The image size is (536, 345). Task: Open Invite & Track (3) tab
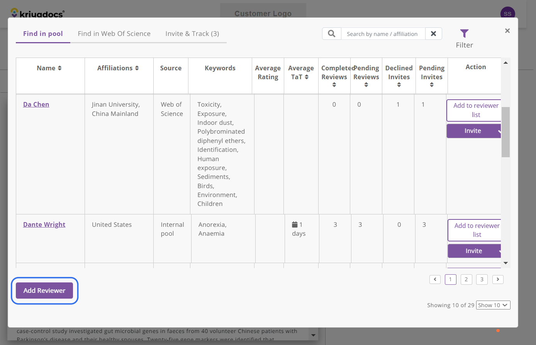coord(192,34)
